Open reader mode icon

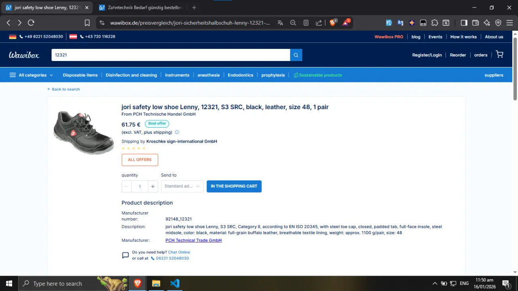click(x=306, y=23)
